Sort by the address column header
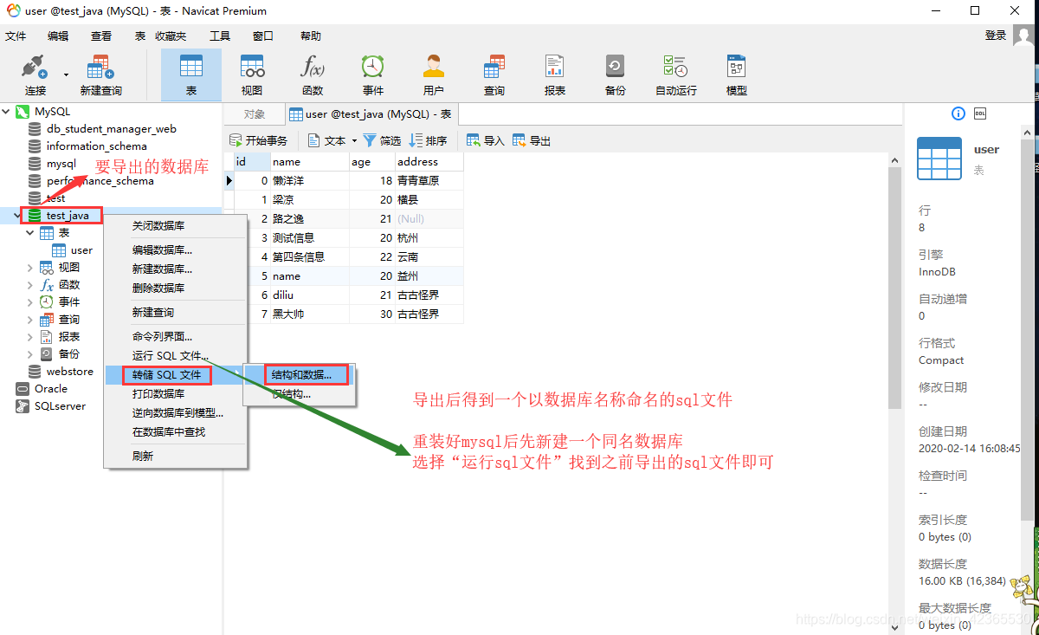 coord(429,162)
